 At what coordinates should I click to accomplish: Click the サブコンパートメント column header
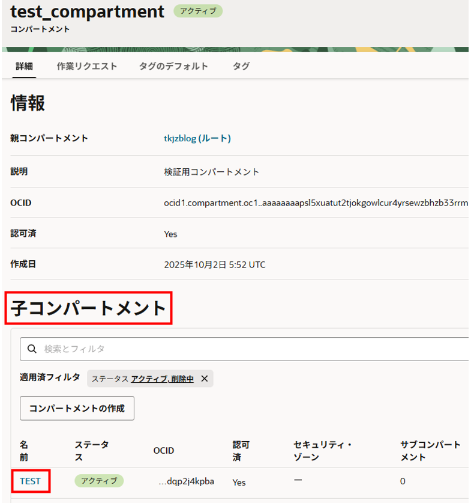click(x=430, y=450)
